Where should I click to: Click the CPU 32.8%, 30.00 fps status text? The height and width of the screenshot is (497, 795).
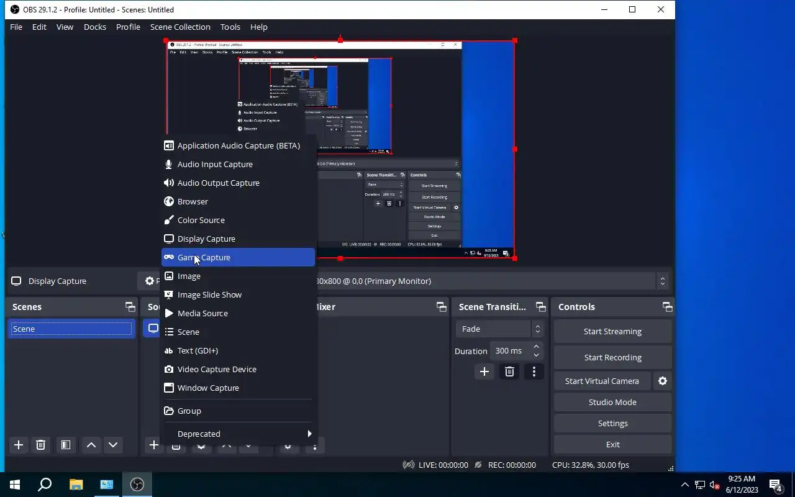coord(591,465)
